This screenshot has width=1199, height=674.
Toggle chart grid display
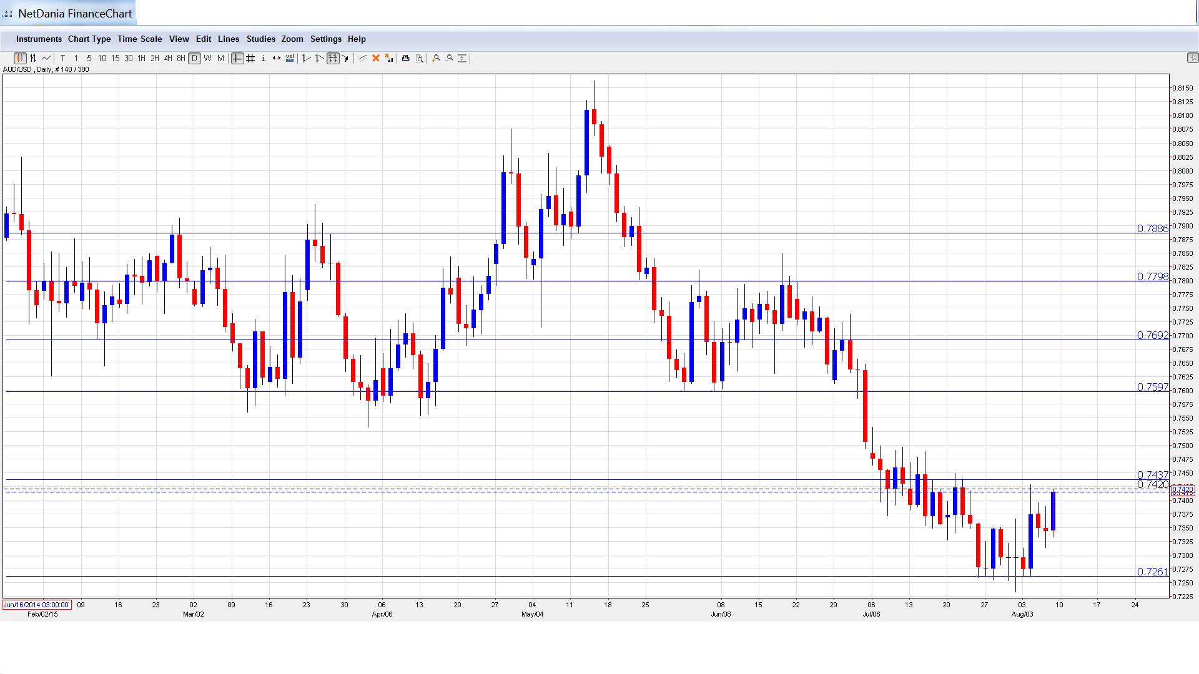pyautogui.click(x=250, y=58)
